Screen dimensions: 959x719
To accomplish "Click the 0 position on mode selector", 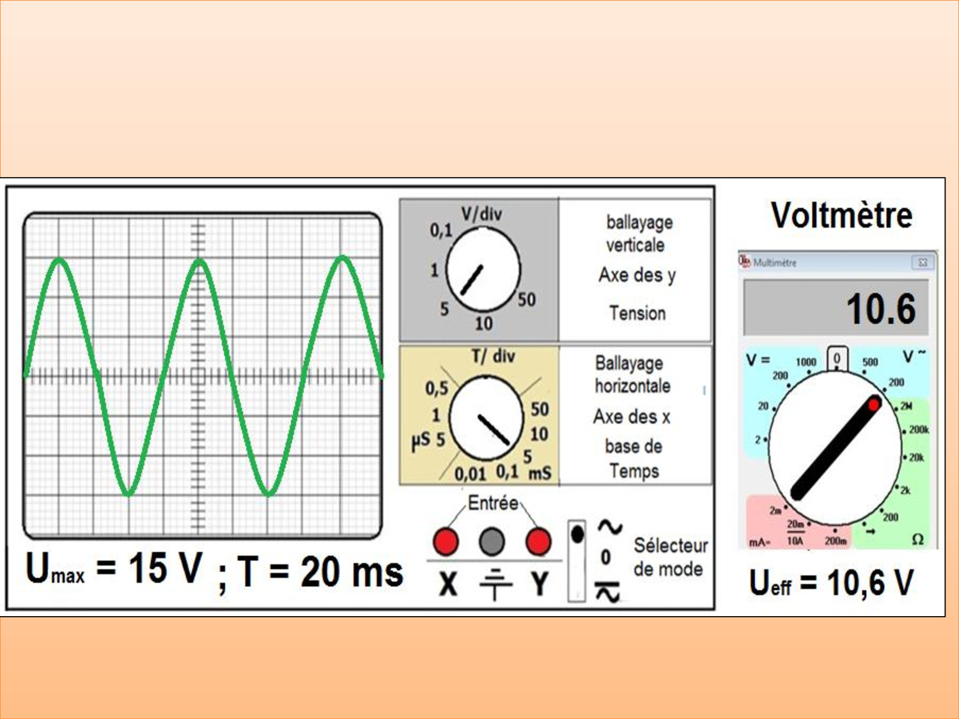I will 606,558.
